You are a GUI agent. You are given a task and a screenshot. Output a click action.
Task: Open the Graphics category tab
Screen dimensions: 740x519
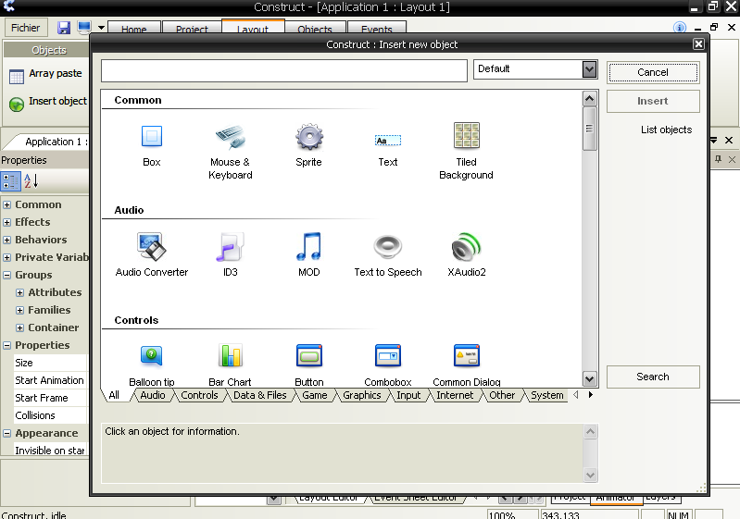pyautogui.click(x=362, y=395)
